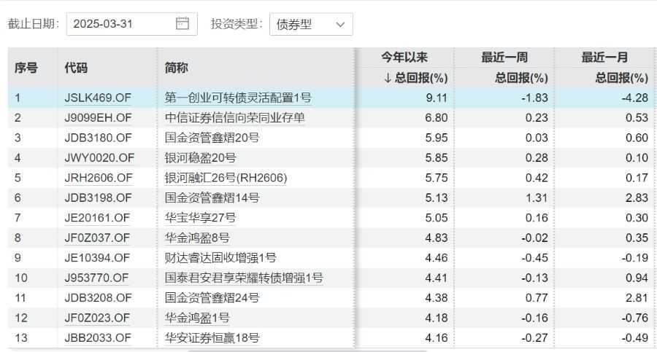
Task: Open fund code JE20161.OF
Action: (97, 218)
